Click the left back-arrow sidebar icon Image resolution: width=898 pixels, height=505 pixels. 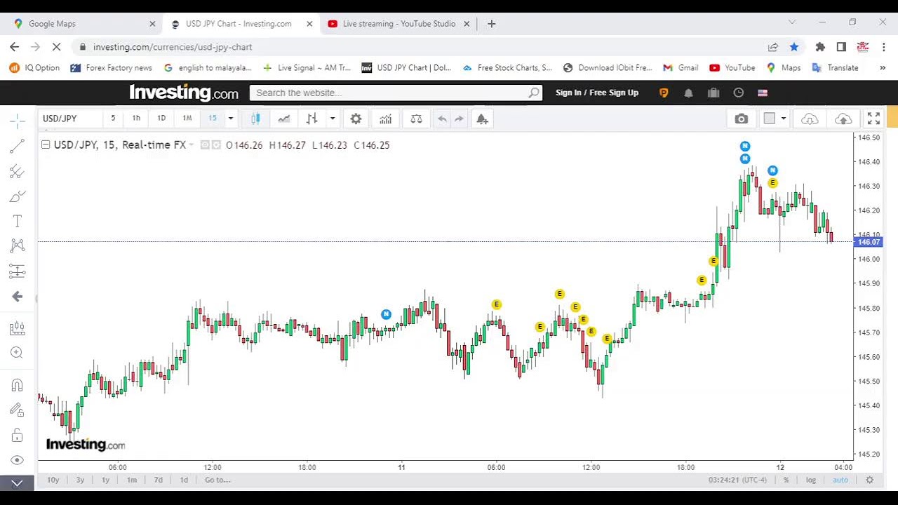click(18, 297)
